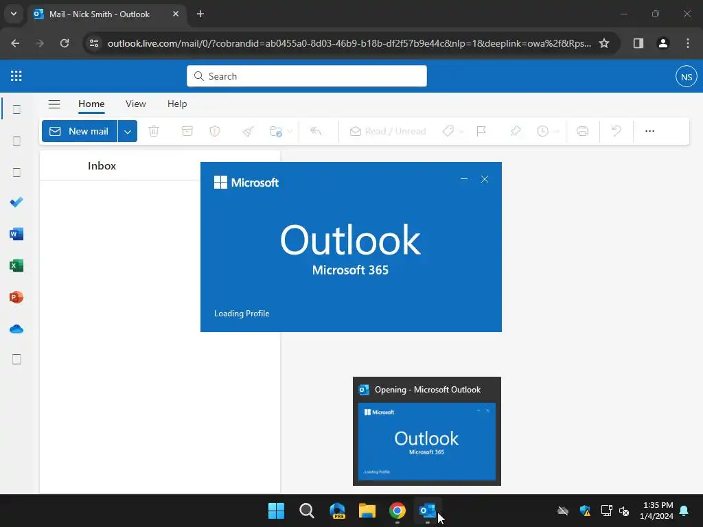Expand the Categorize dropdown chevron
This screenshot has width=703, height=527.
[461, 131]
